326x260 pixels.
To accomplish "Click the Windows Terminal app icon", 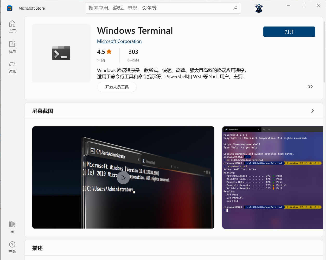I will click(61, 53).
